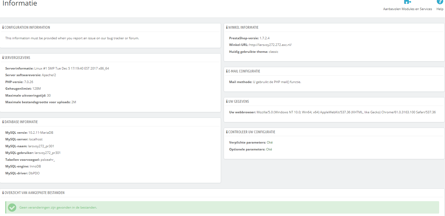Click the info icon beside Winkel Informatie
This screenshot has width=445, height=216.
click(227, 27)
